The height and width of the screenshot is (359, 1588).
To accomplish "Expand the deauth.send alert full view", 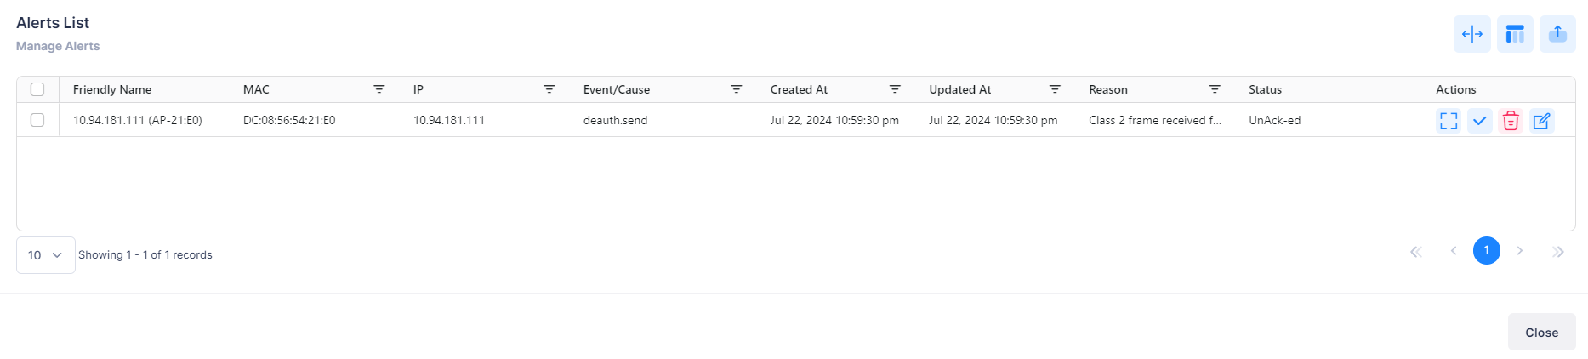I will pyautogui.click(x=1449, y=121).
